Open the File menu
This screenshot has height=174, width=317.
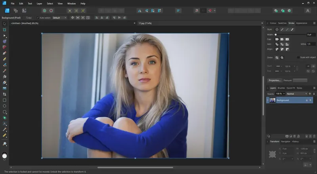13,4
